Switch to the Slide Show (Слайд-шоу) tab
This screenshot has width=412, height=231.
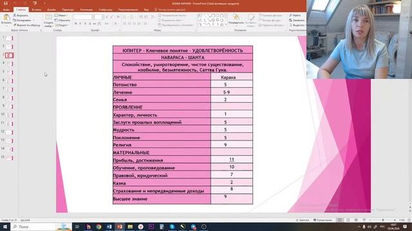click(106, 10)
